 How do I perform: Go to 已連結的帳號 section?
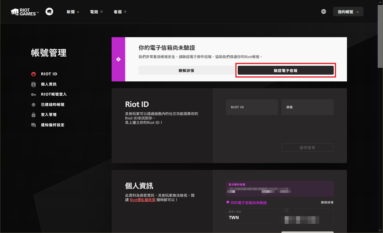[53, 105]
